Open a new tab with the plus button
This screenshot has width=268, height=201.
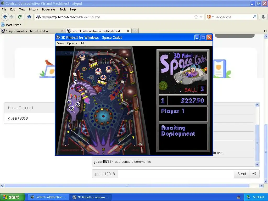click(135, 31)
